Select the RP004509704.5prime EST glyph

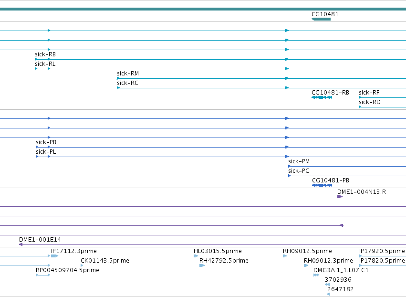point(43,275)
